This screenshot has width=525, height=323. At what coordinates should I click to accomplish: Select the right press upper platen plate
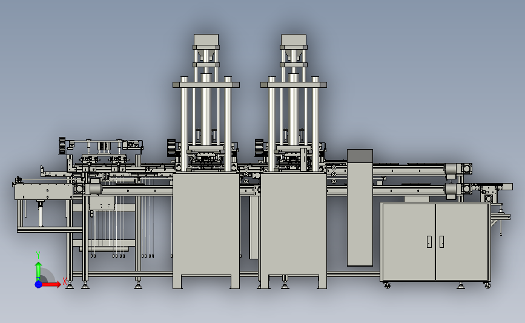coord(294,85)
